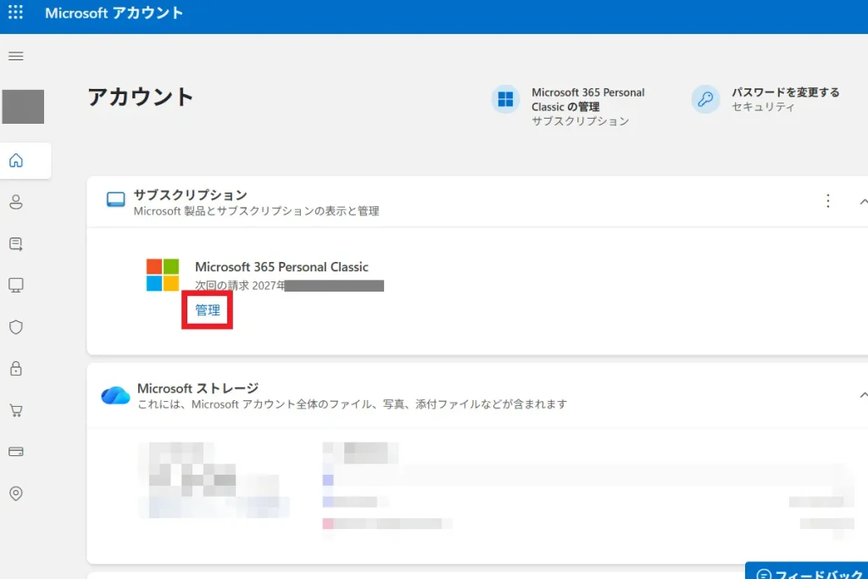Viewport: 868px width, 579px height.
Task: Toggle the hamburger navigation menu
Action: pos(15,56)
